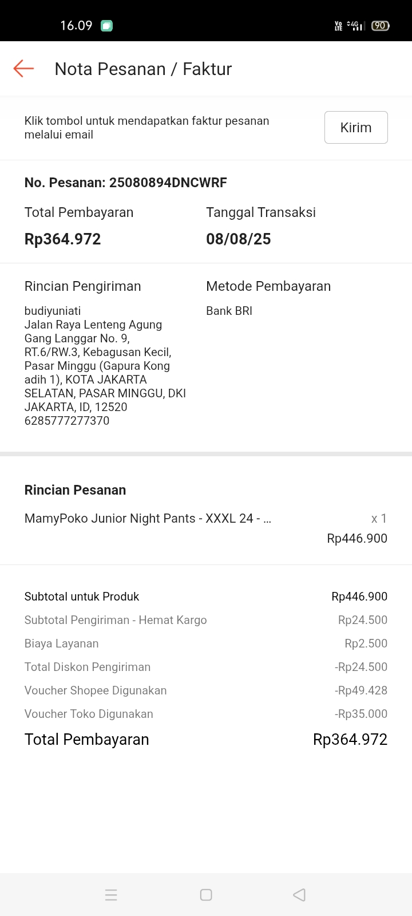
Task: Tap the order number 25080894DNCWRF
Action: point(168,183)
